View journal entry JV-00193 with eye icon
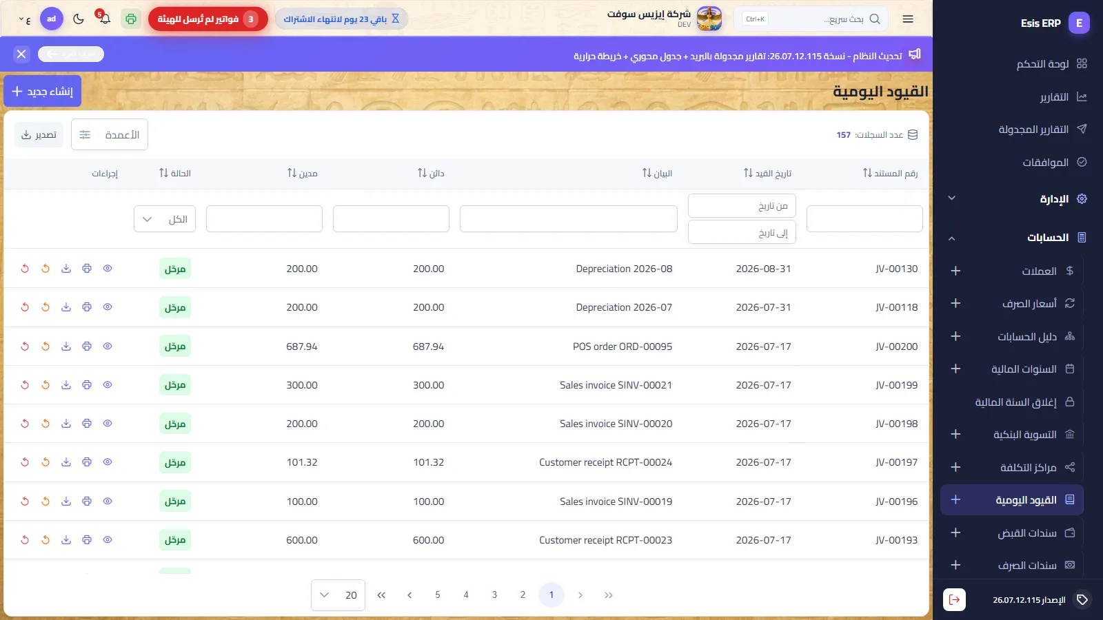 point(108,540)
